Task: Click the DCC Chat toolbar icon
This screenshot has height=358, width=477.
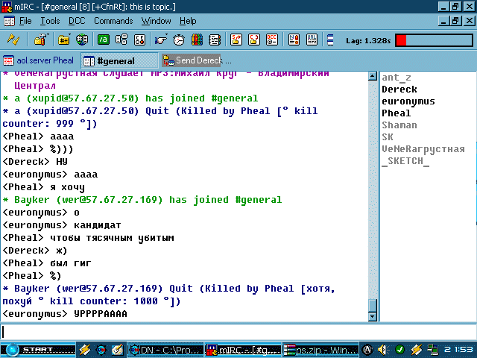Action: pyautogui.click(x=254, y=40)
